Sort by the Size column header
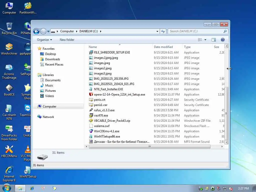 (218, 47)
